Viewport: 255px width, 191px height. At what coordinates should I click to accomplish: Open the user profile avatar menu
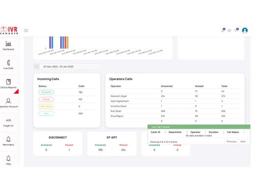245,31
